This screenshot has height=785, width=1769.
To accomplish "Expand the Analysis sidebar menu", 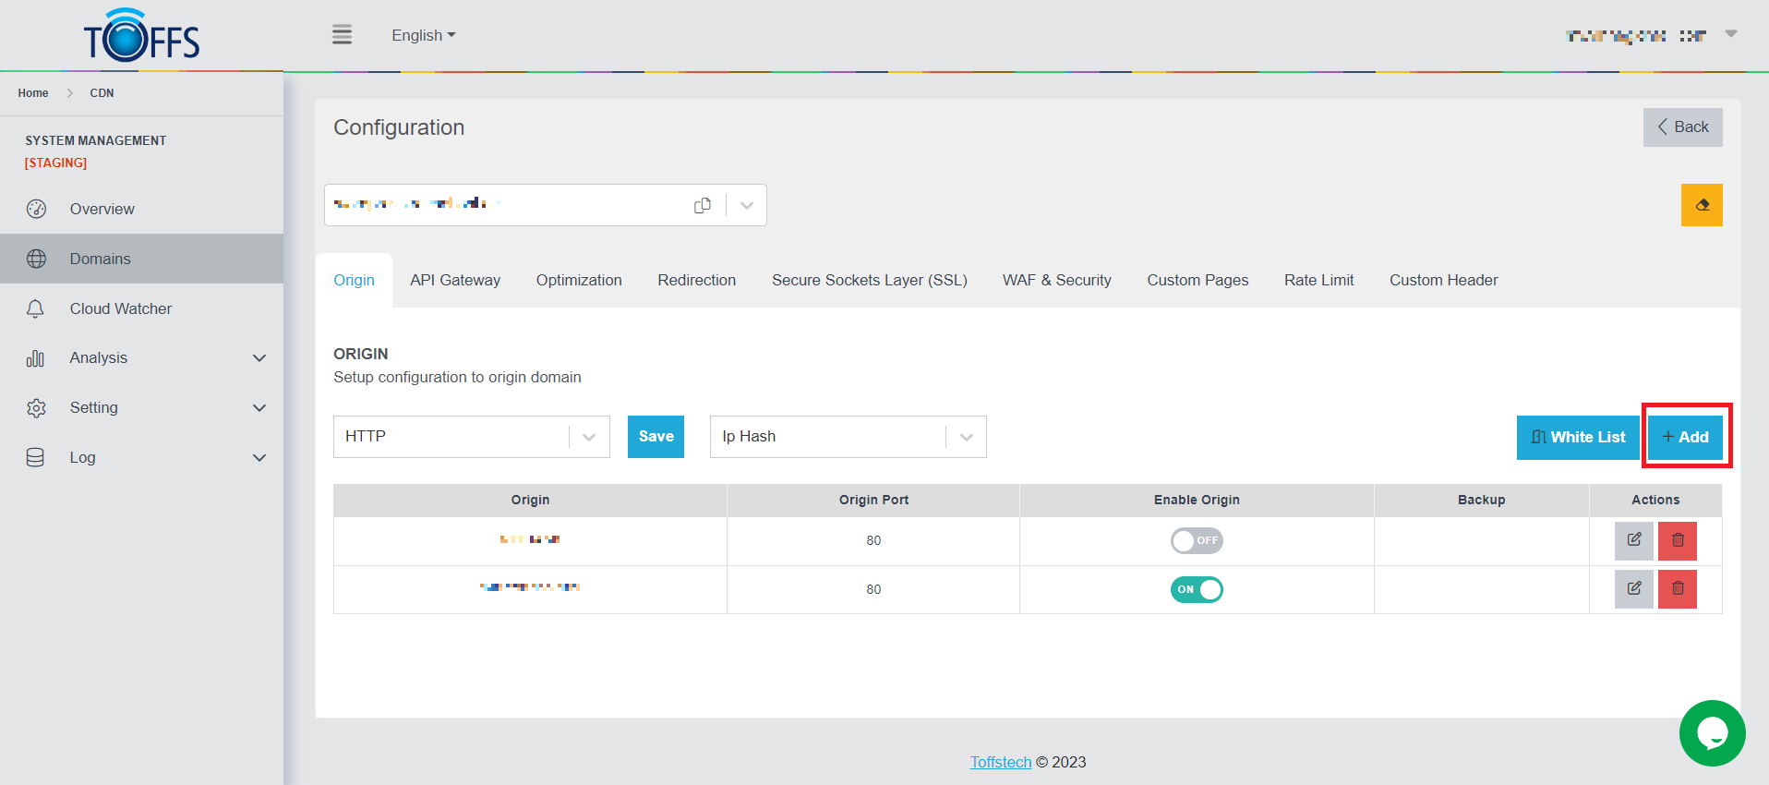I will (145, 358).
